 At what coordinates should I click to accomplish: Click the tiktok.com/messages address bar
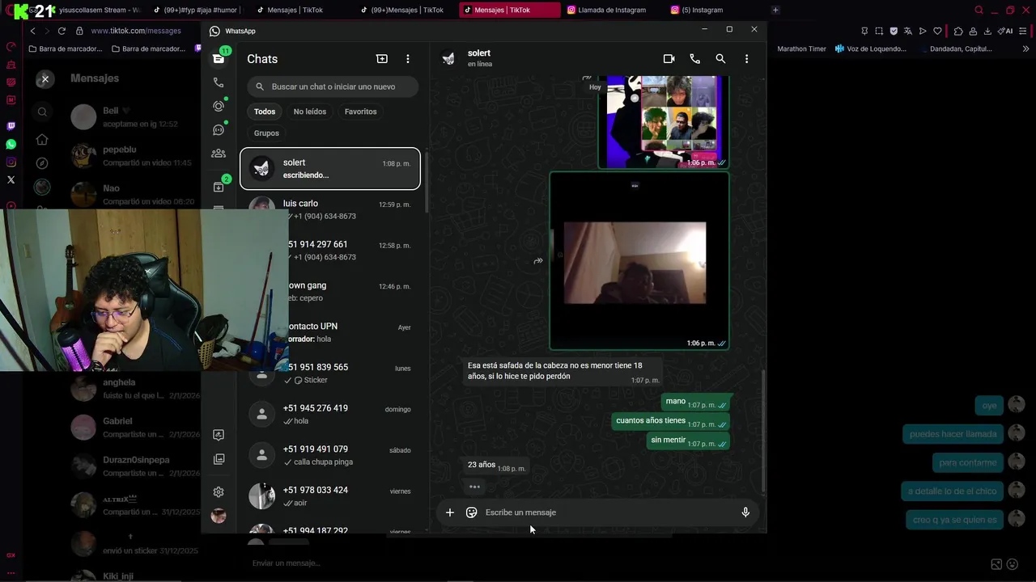[136, 31]
